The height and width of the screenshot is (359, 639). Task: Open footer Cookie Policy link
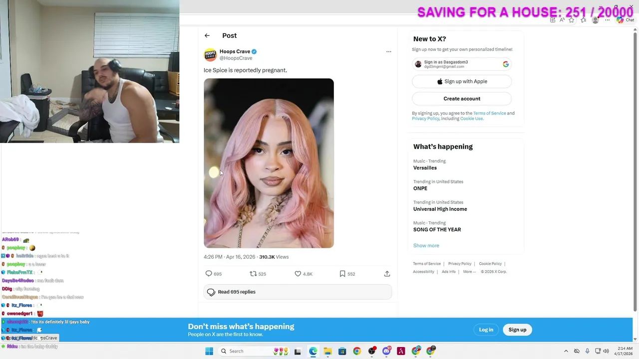(x=490, y=264)
